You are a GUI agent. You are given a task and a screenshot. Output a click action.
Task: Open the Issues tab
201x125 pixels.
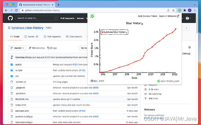click(x=31, y=37)
